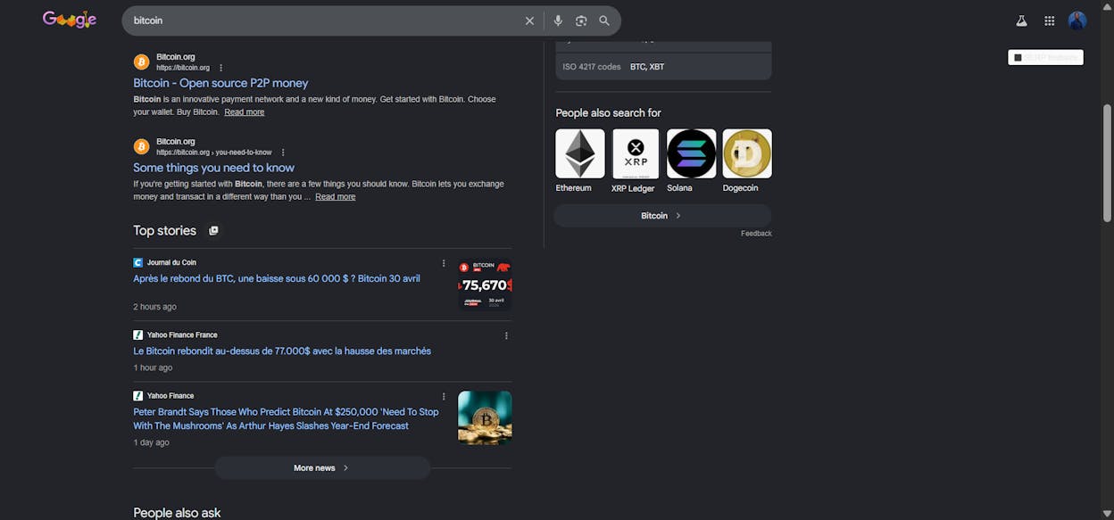The width and height of the screenshot is (1114, 520).
Task: Select the Dogecoin related search thumbnail
Action: tap(747, 153)
